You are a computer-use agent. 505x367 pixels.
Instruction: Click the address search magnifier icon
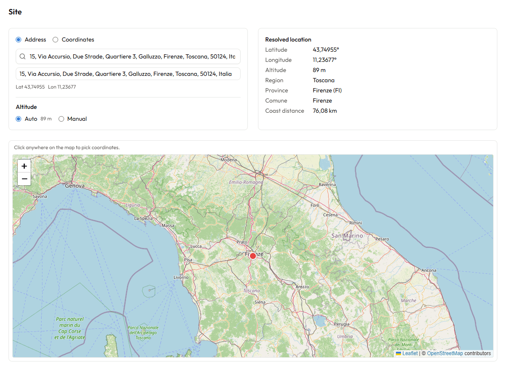[x=22, y=57]
